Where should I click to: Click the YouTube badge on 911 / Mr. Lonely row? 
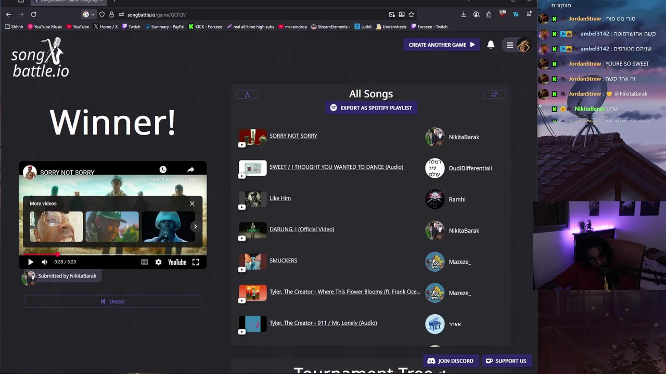click(x=242, y=332)
